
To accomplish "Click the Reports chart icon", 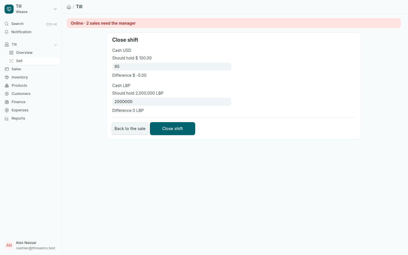I will pos(7,118).
